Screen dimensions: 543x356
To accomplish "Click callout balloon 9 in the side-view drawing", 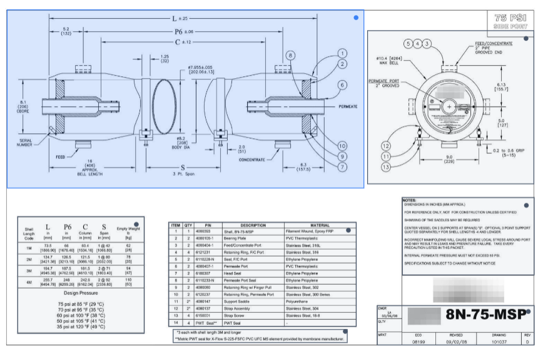I will tap(342, 156).
